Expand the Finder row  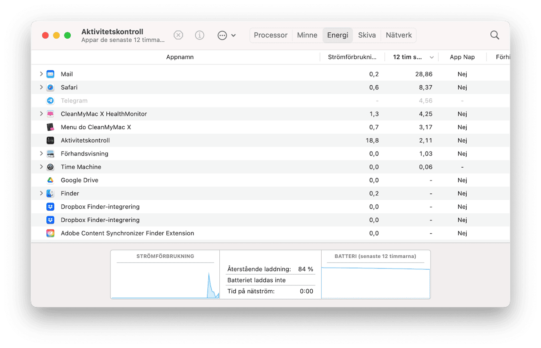pyautogui.click(x=41, y=193)
